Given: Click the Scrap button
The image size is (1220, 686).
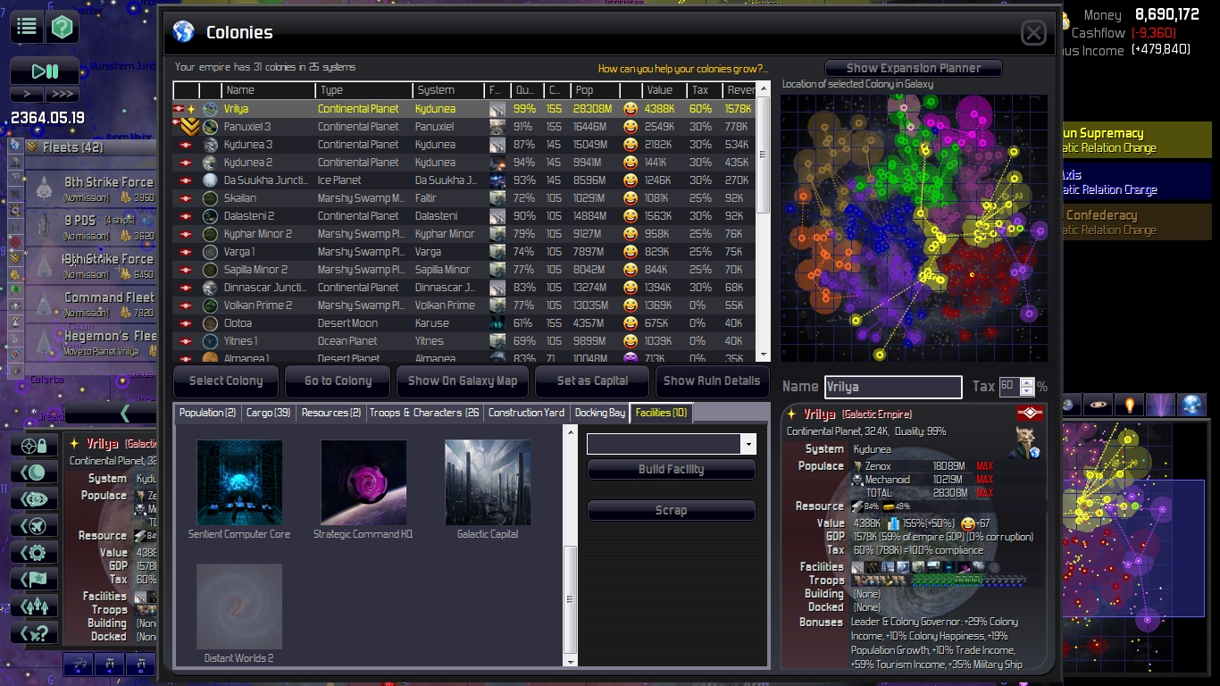Looking at the screenshot, I should coord(671,510).
